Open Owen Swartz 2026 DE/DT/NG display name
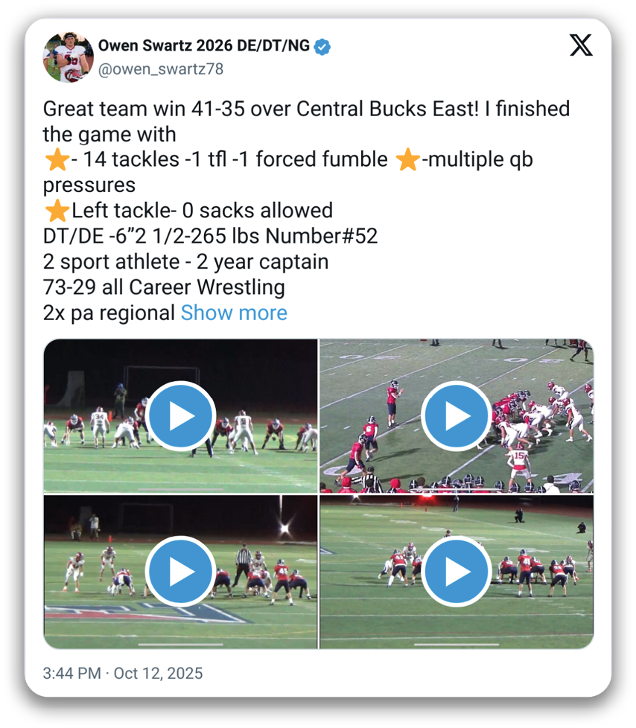This screenshot has height=728, width=636. click(204, 45)
